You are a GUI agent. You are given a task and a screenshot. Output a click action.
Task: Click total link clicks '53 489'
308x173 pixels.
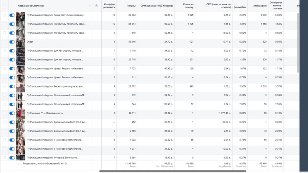[x=190, y=163]
